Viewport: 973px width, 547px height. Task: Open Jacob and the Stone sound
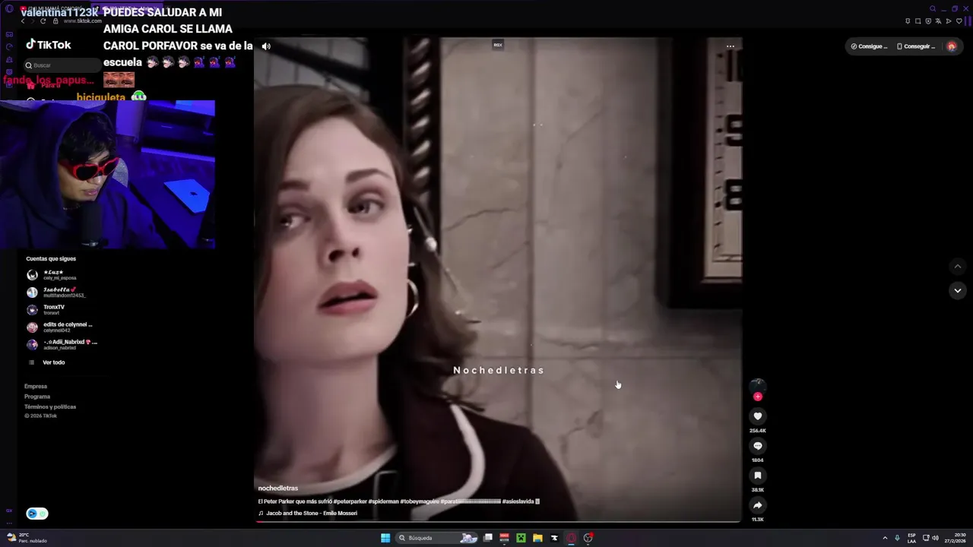[x=312, y=513]
